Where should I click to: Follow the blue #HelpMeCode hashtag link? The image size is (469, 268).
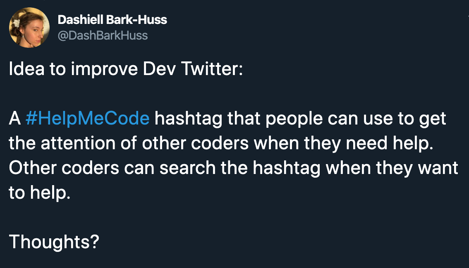tap(87, 119)
